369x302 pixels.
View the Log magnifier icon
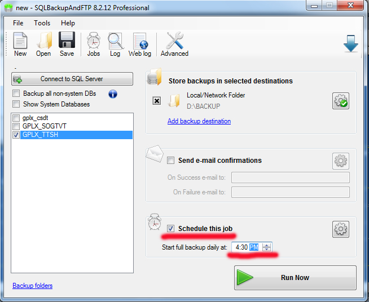(x=115, y=45)
